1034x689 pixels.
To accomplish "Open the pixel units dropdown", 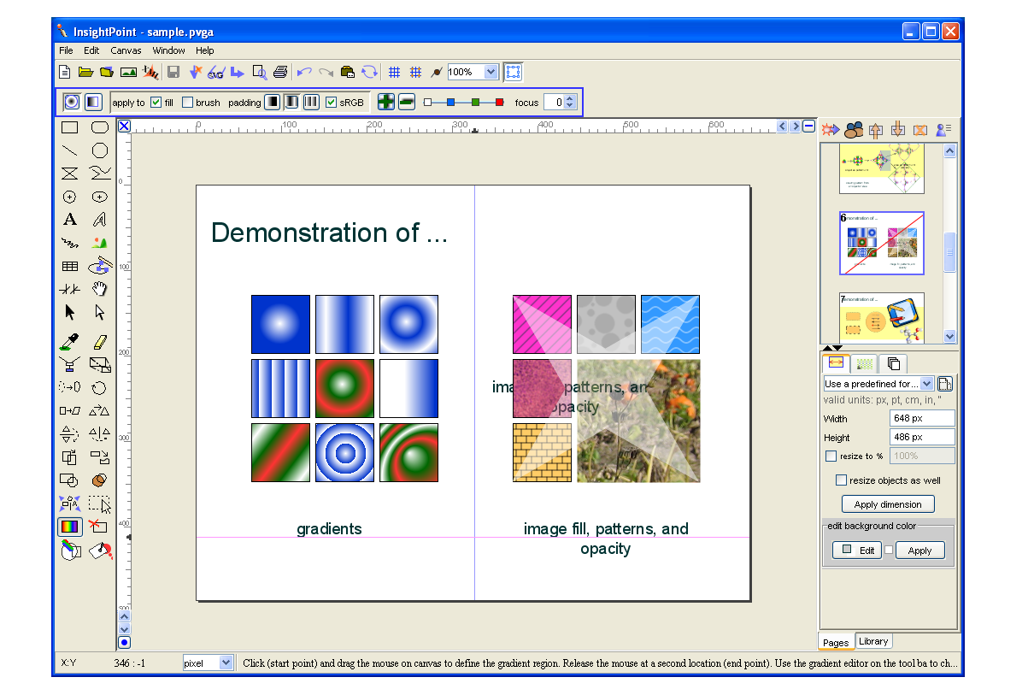I will coord(226,662).
